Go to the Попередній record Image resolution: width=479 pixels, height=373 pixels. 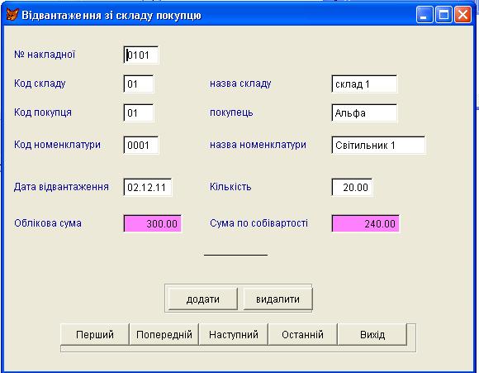(164, 334)
